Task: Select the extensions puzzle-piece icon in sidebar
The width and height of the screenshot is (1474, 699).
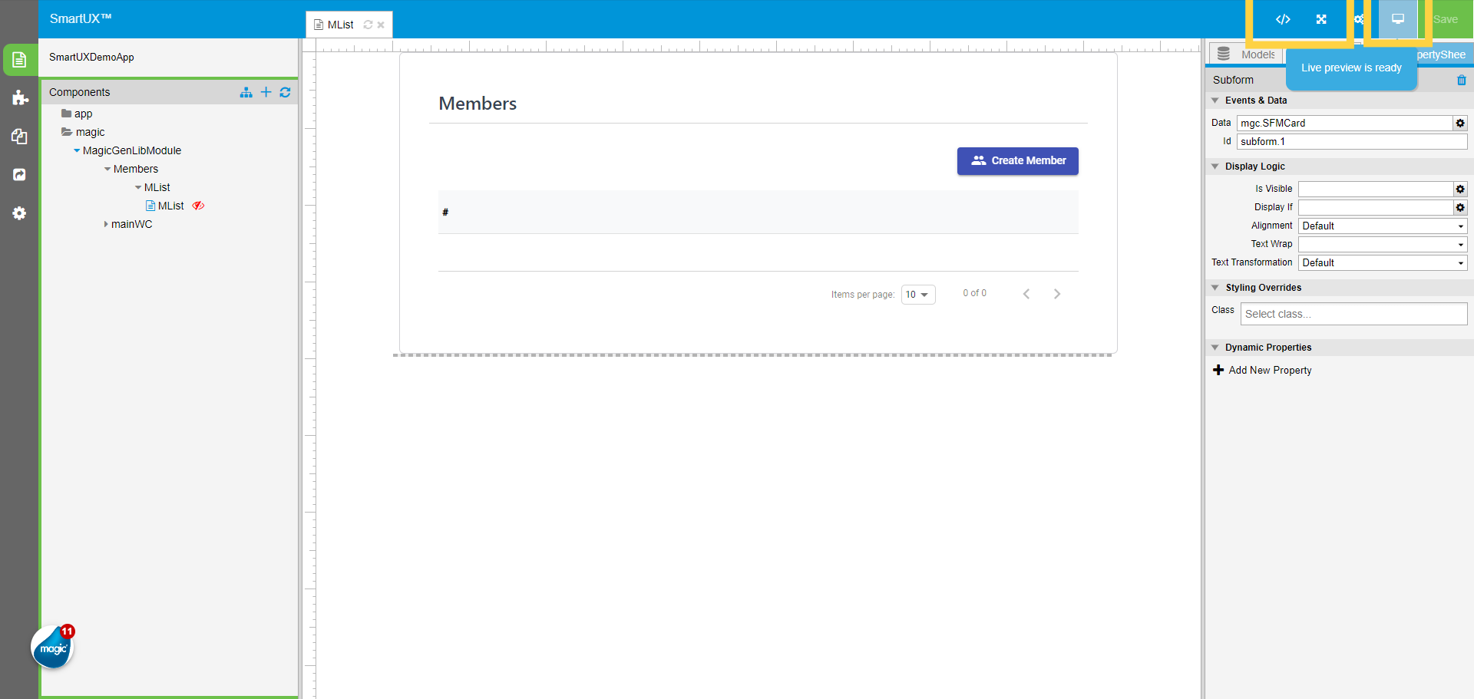Action: tap(18, 98)
